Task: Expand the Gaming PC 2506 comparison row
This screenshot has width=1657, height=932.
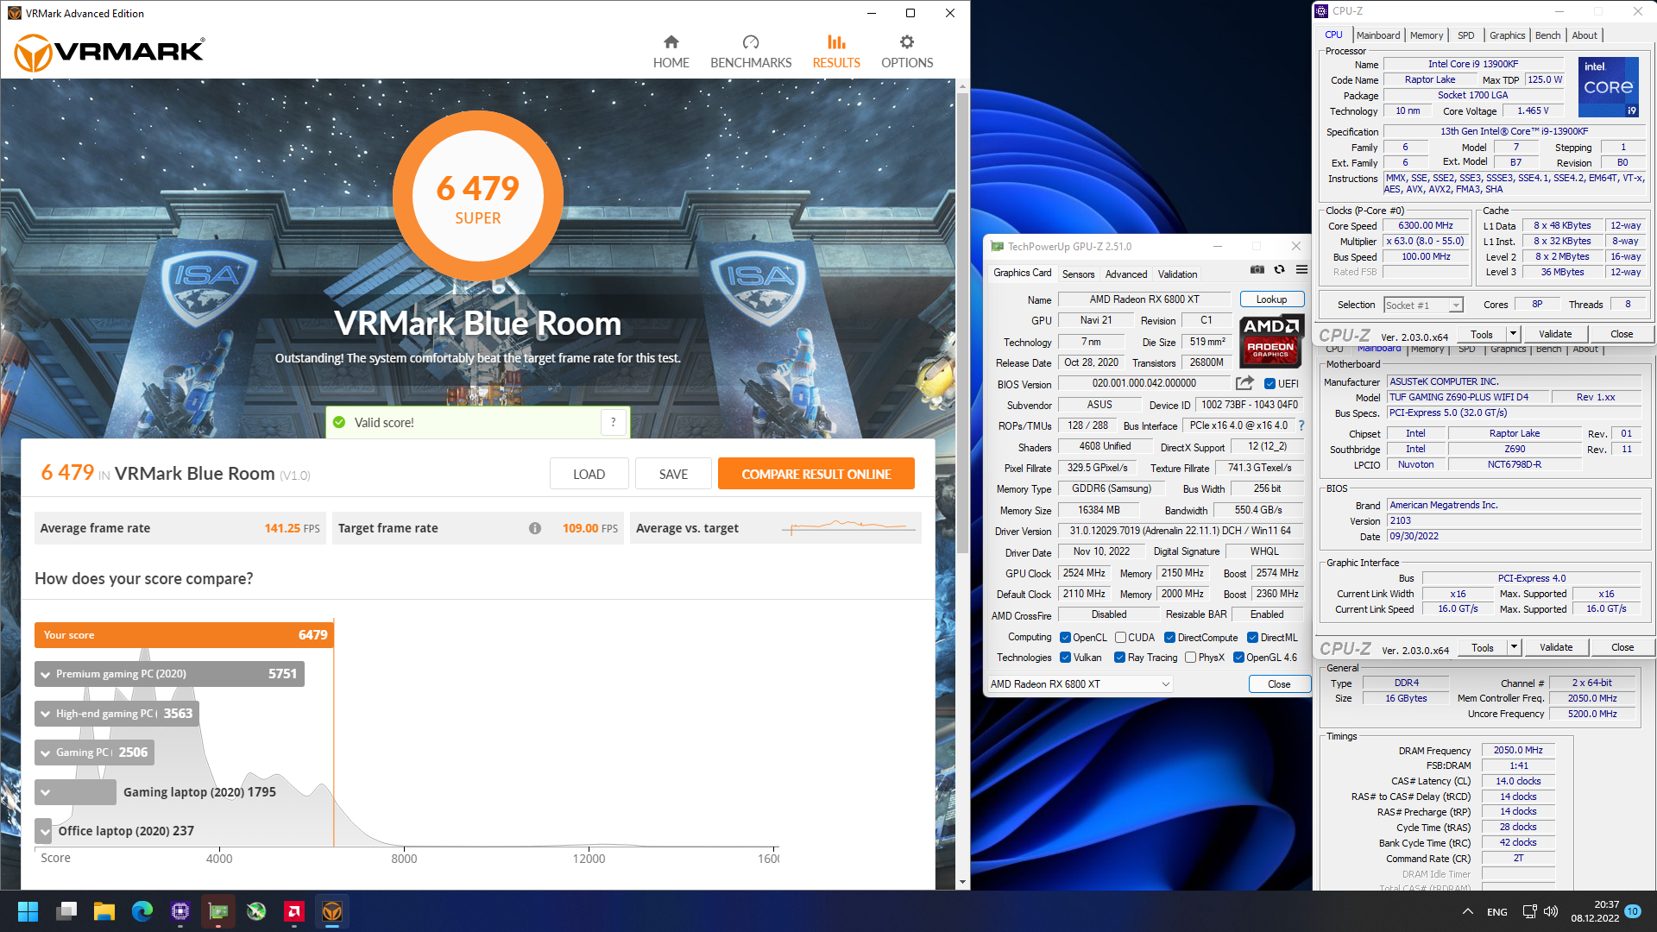Action: pos(45,753)
